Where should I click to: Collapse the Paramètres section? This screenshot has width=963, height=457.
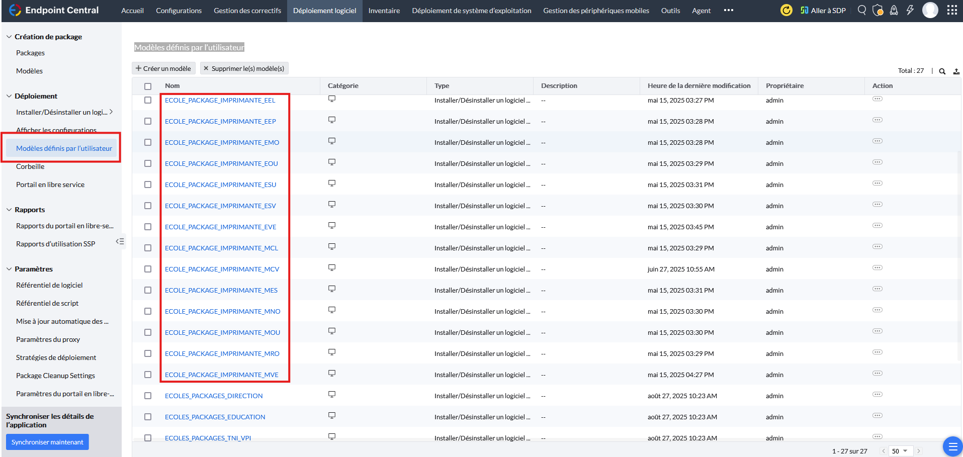[x=9, y=269]
